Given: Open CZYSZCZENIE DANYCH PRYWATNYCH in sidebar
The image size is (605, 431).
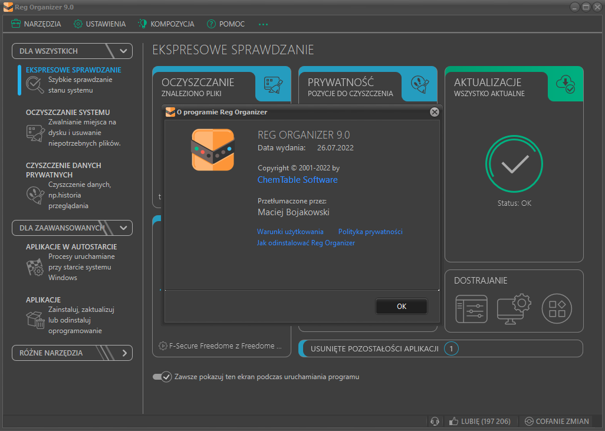Looking at the screenshot, I should click(x=63, y=170).
